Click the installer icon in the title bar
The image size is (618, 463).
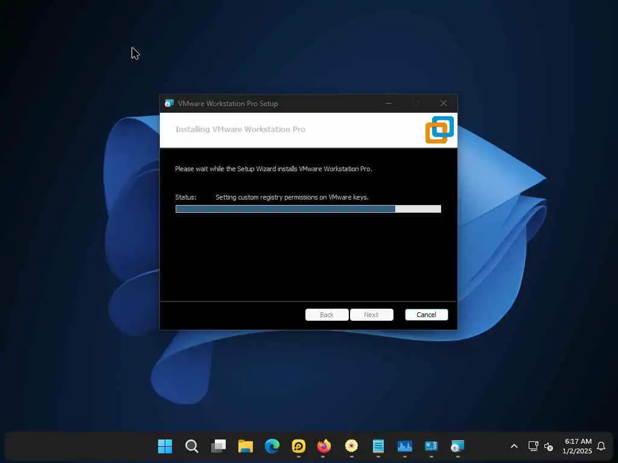click(x=169, y=104)
